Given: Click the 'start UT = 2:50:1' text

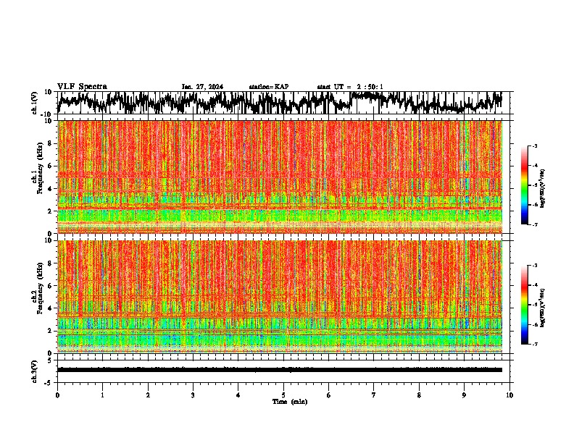Looking at the screenshot, I should (350, 87).
